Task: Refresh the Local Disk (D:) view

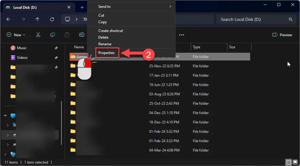Action: pos(52,19)
